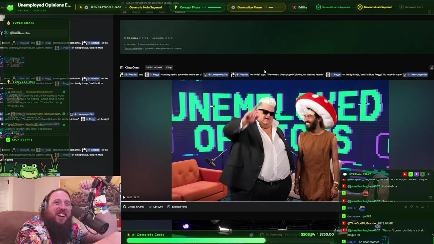Click the purple platform icon in Stream Chat header
Image resolution: width=434 pixels, height=244 pixels.
(417, 174)
